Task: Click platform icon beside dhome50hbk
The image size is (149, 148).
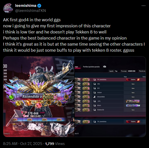Action: [x=94, y=97]
